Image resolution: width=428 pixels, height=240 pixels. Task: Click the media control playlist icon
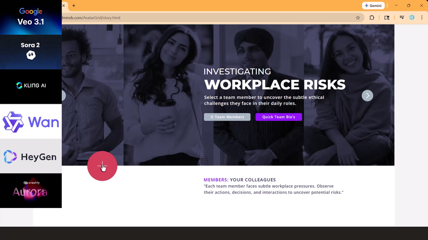[401, 18]
